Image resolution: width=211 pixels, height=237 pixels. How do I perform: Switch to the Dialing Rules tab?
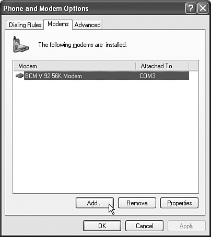point(25,25)
